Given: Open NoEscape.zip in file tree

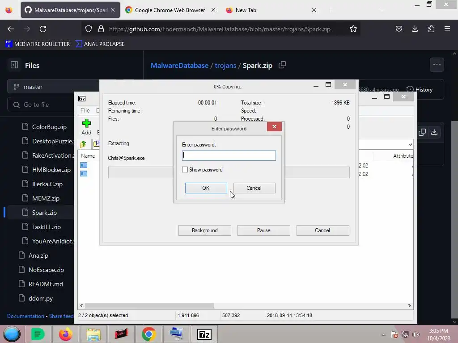Looking at the screenshot, I should point(46,270).
